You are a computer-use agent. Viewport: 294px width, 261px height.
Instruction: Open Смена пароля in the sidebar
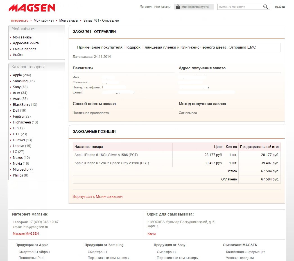point(24,49)
